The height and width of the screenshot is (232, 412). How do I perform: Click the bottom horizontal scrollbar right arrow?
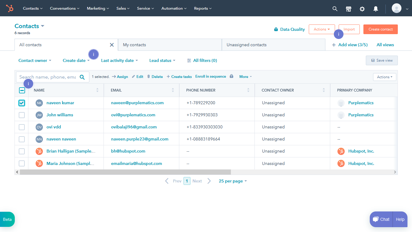pos(395,172)
